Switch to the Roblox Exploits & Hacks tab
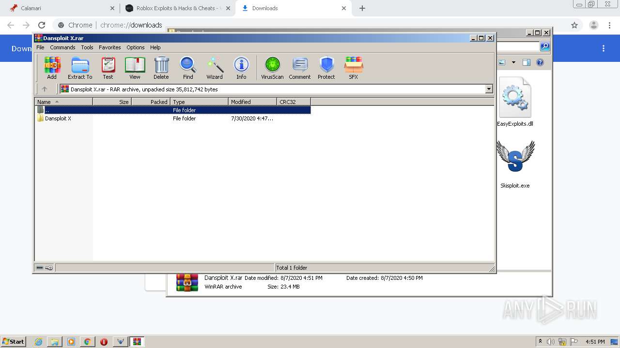 (x=177, y=8)
